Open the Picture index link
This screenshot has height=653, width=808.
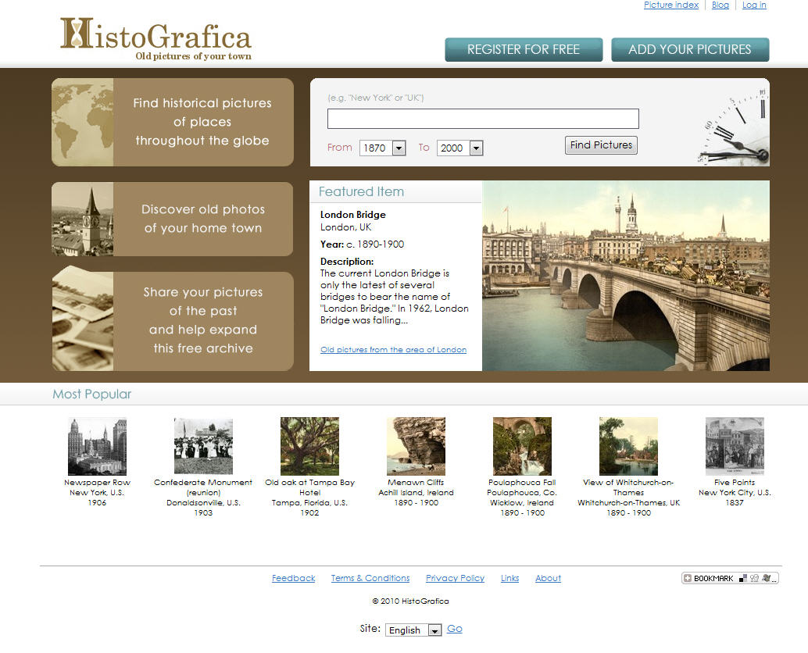[x=671, y=5]
